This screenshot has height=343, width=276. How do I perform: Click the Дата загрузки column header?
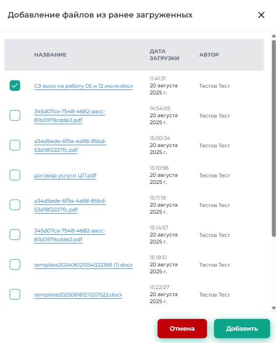pos(164,55)
